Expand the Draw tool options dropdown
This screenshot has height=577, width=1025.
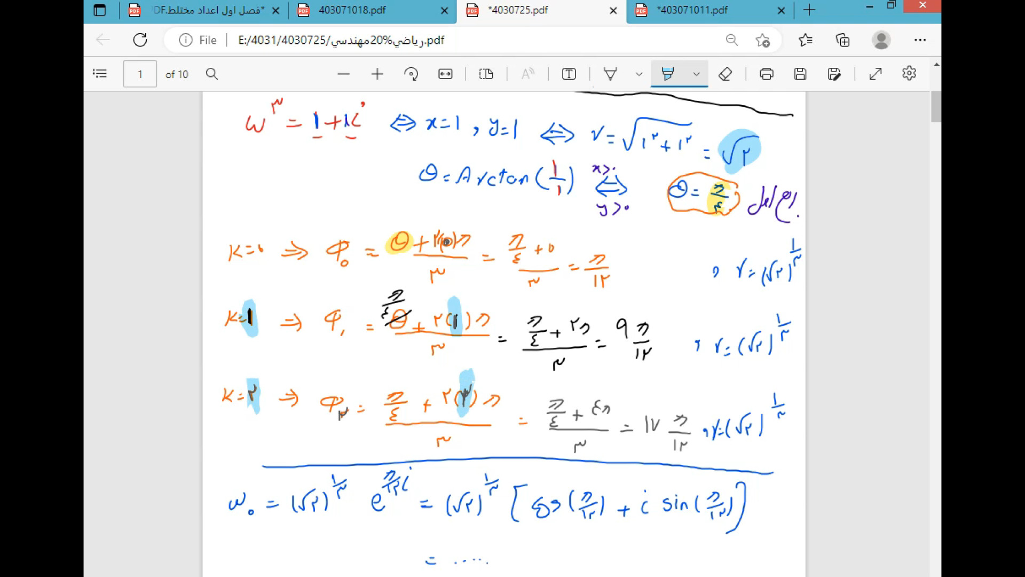coord(639,74)
